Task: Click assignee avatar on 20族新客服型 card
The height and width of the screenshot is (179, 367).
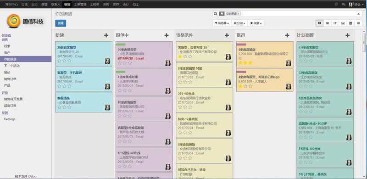Action: coord(107,62)
